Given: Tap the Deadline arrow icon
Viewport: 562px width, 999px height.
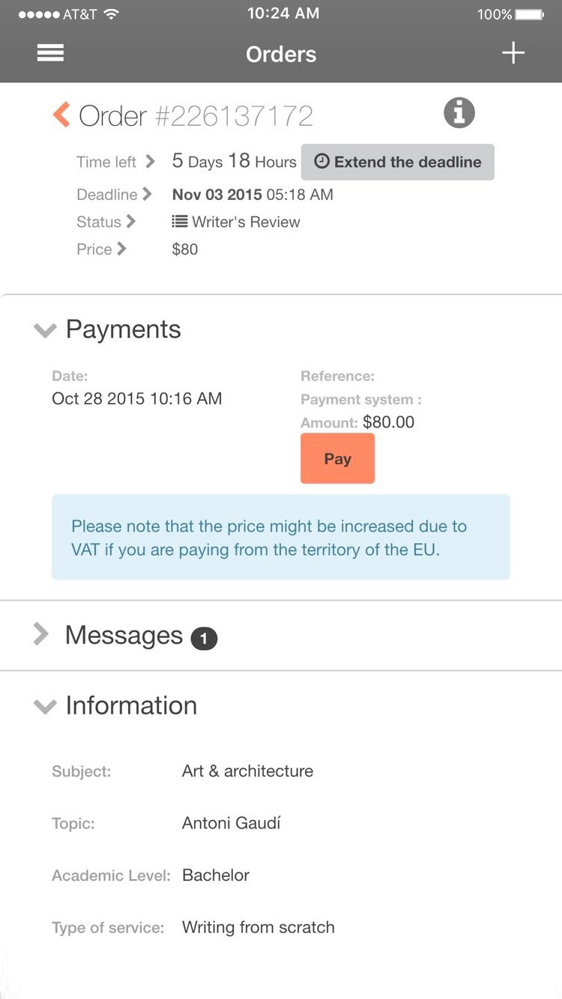Looking at the screenshot, I should pos(148,194).
